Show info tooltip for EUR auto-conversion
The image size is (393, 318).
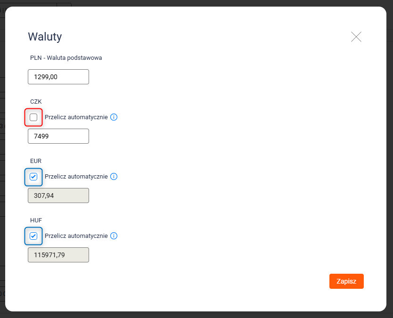coord(114,177)
